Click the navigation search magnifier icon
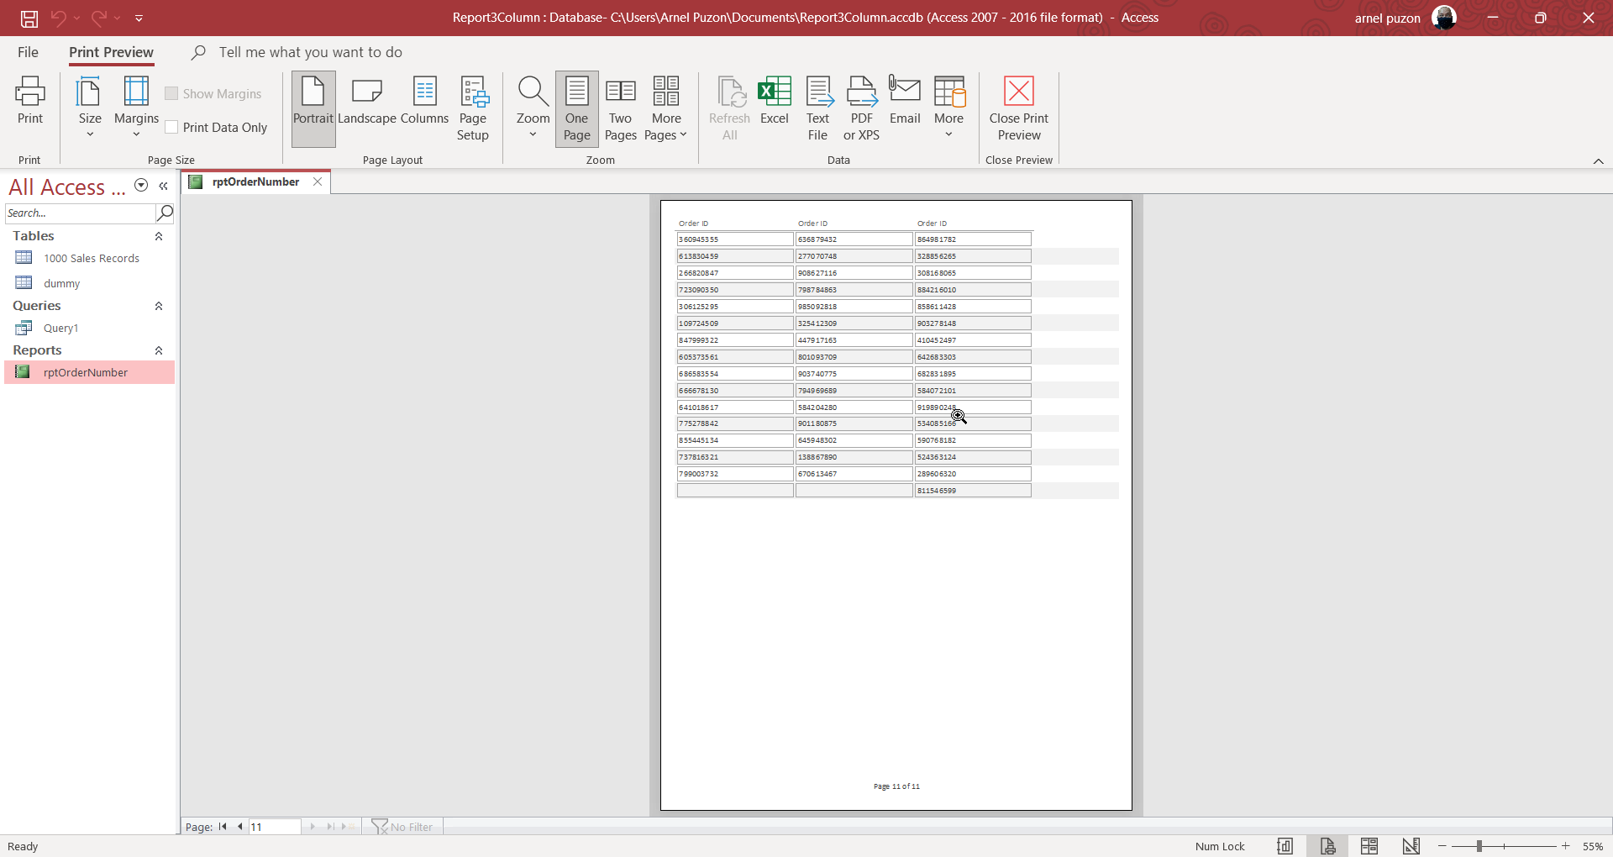This screenshot has width=1613, height=857. point(165,213)
